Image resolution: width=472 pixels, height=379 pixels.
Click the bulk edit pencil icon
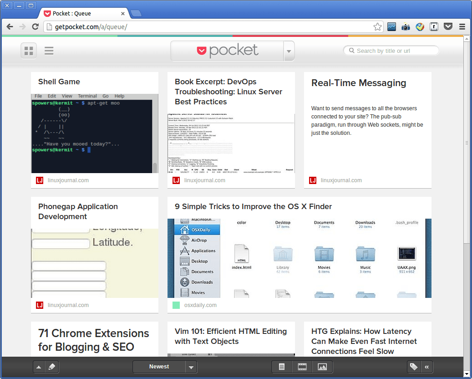[52, 367]
